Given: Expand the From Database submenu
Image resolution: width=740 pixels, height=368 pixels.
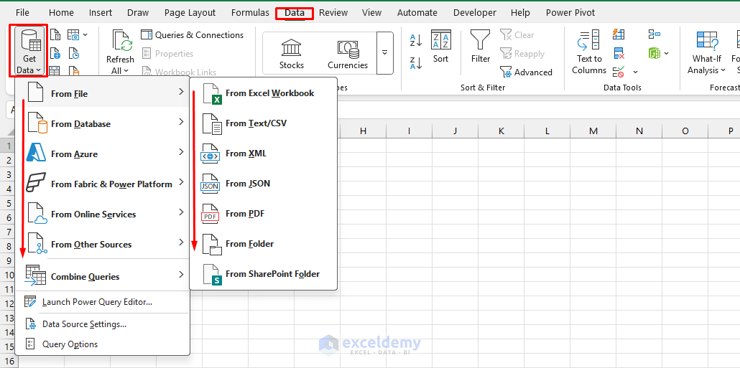Looking at the screenshot, I should click(x=103, y=123).
